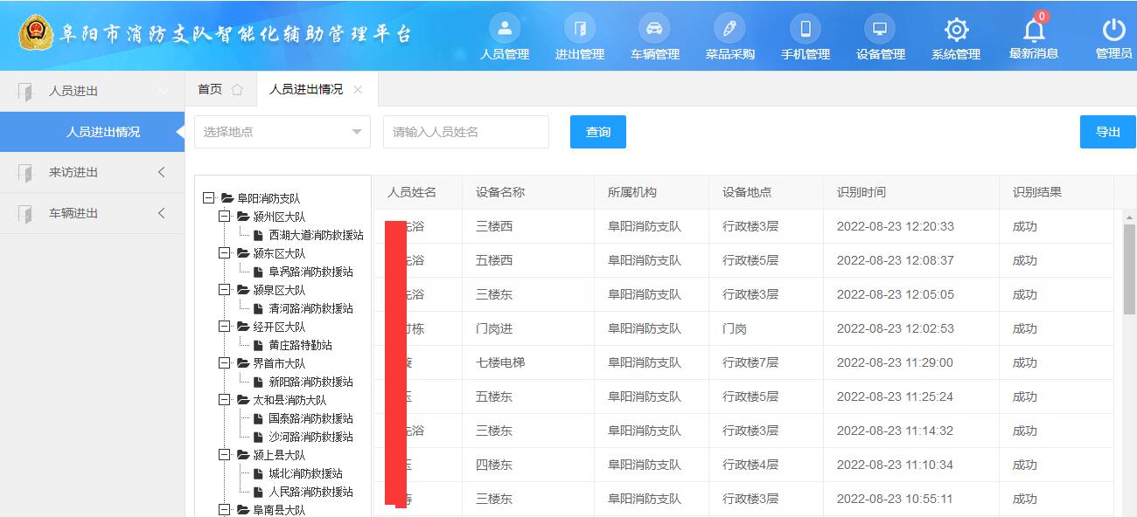Image resolution: width=1137 pixels, height=517 pixels.
Task: Click the 管理员 power icon
Action: pos(1113,30)
